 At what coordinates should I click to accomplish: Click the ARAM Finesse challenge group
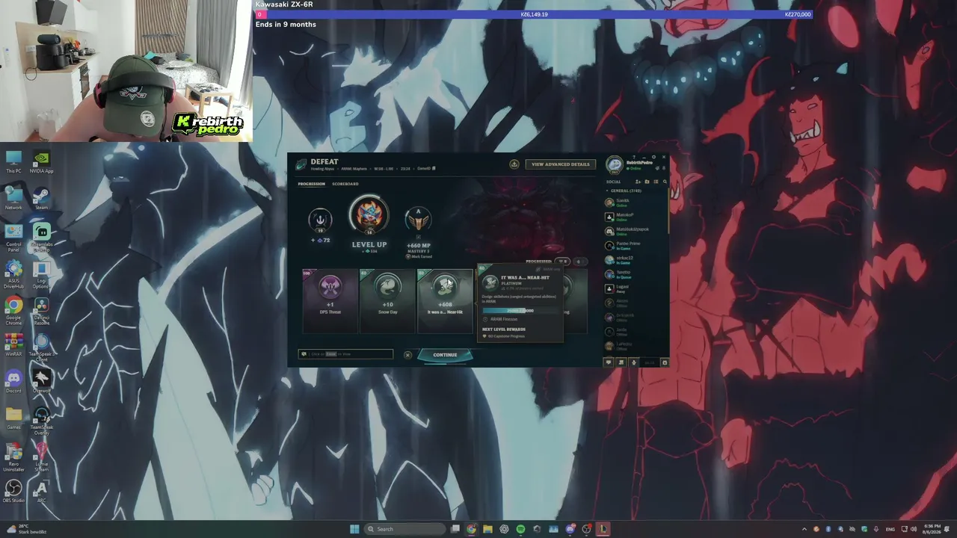pos(504,319)
